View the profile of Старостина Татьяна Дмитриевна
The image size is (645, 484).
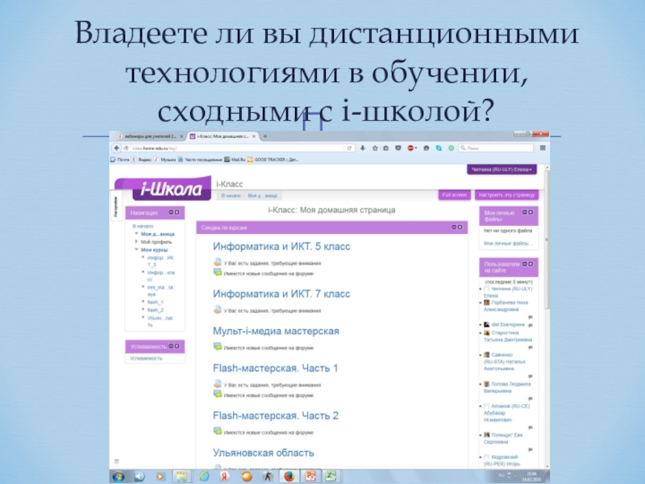[x=508, y=336]
